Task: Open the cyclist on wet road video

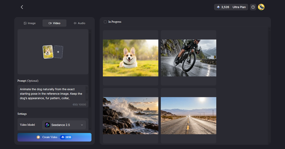Action: pyautogui.click(x=188, y=58)
